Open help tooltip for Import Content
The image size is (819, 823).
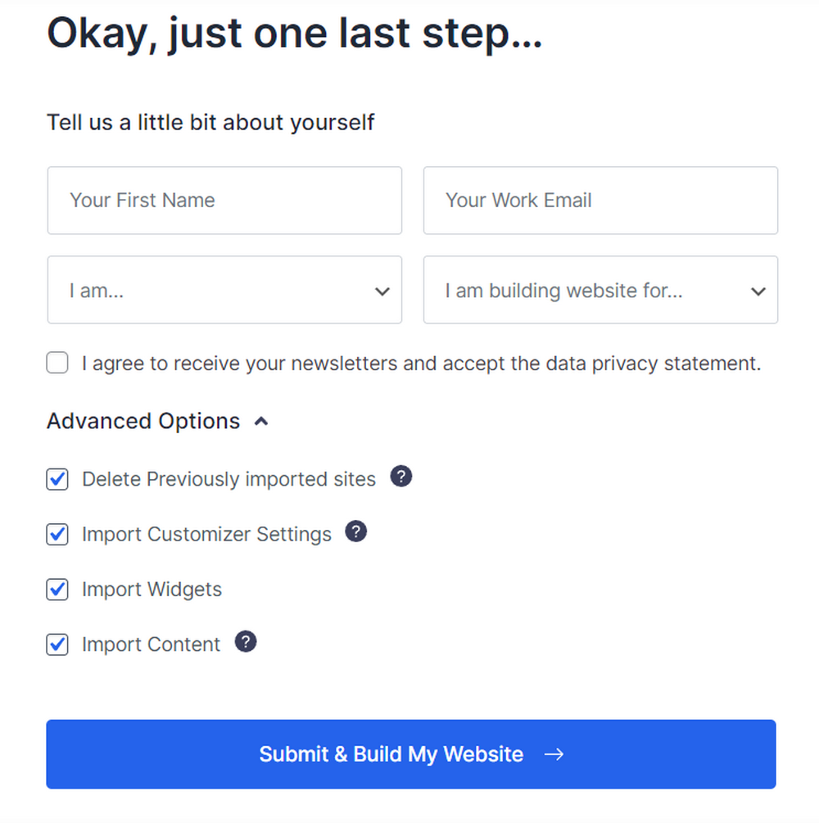[246, 641]
